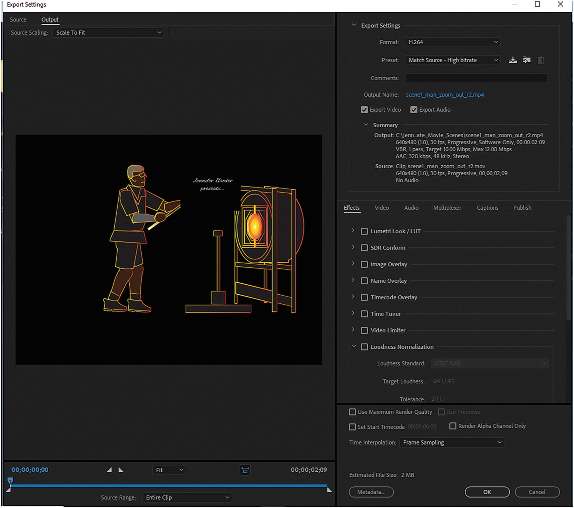This screenshot has width=574, height=508.
Task: Collapse the Summary section
Action: tap(366, 125)
